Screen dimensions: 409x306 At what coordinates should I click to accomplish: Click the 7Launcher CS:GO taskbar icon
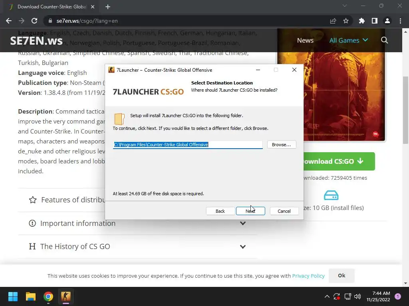(66, 296)
